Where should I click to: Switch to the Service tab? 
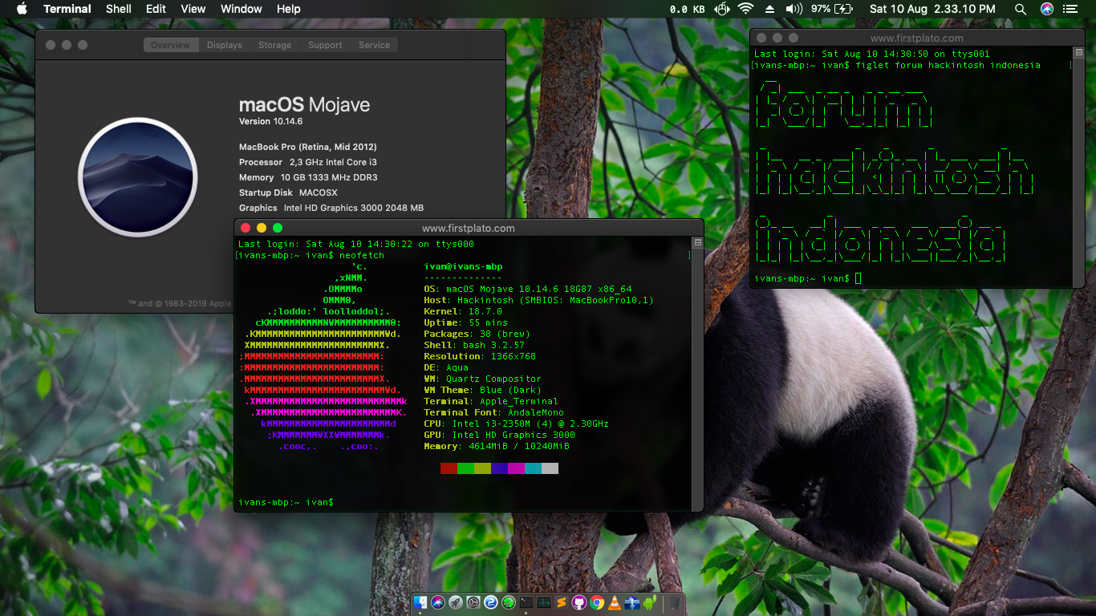click(374, 45)
